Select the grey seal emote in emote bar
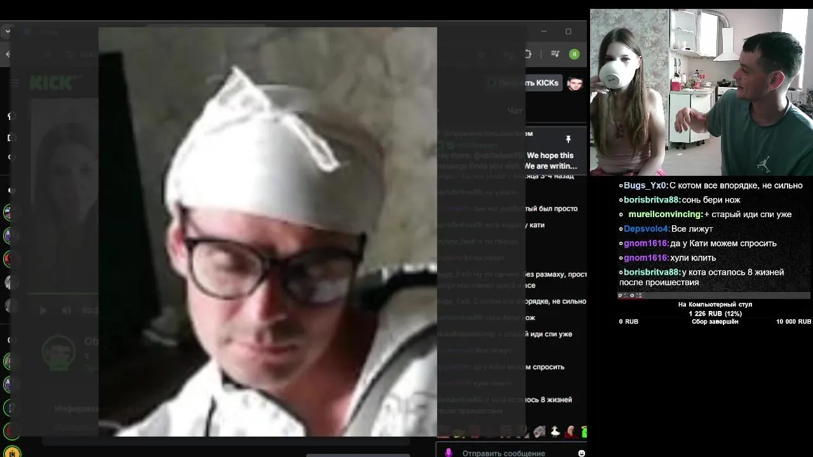Image resolution: width=813 pixels, height=457 pixels. pyautogui.click(x=539, y=432)
